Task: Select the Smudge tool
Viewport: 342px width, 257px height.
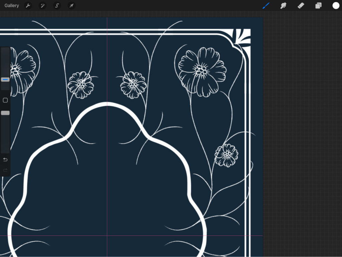Action: [x=283, y=6]
